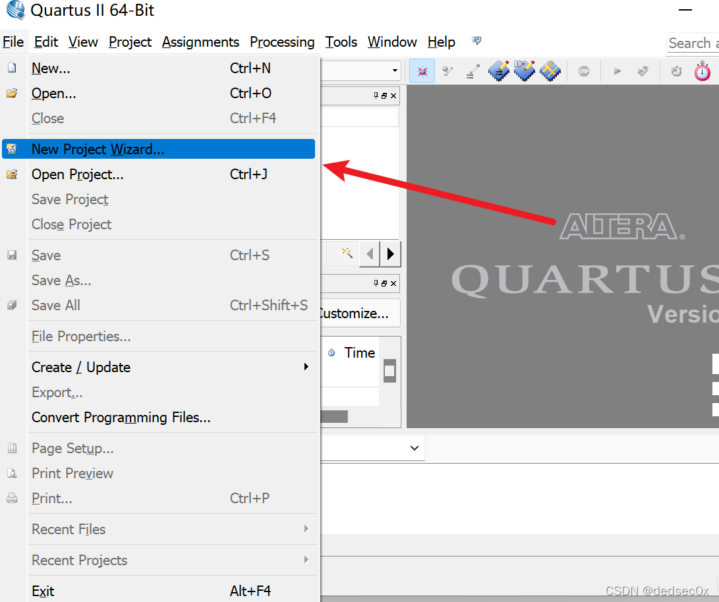Image resolution: width=719 pixels, height=602 pixels.
Task: Choose Open... from File menu
Action: 159,93
